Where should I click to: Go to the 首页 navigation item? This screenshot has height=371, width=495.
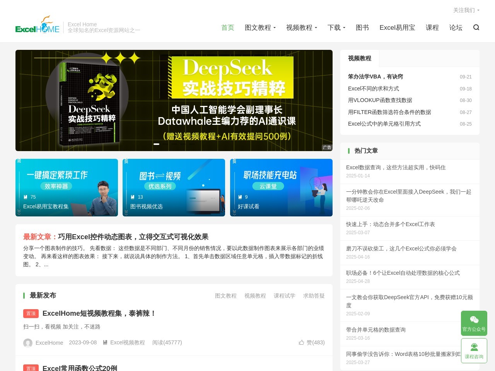coord(228,28)
